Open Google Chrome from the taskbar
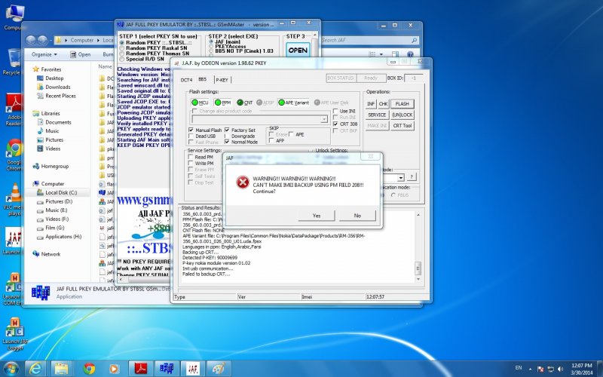603x377 pixels. pos(89,369)
